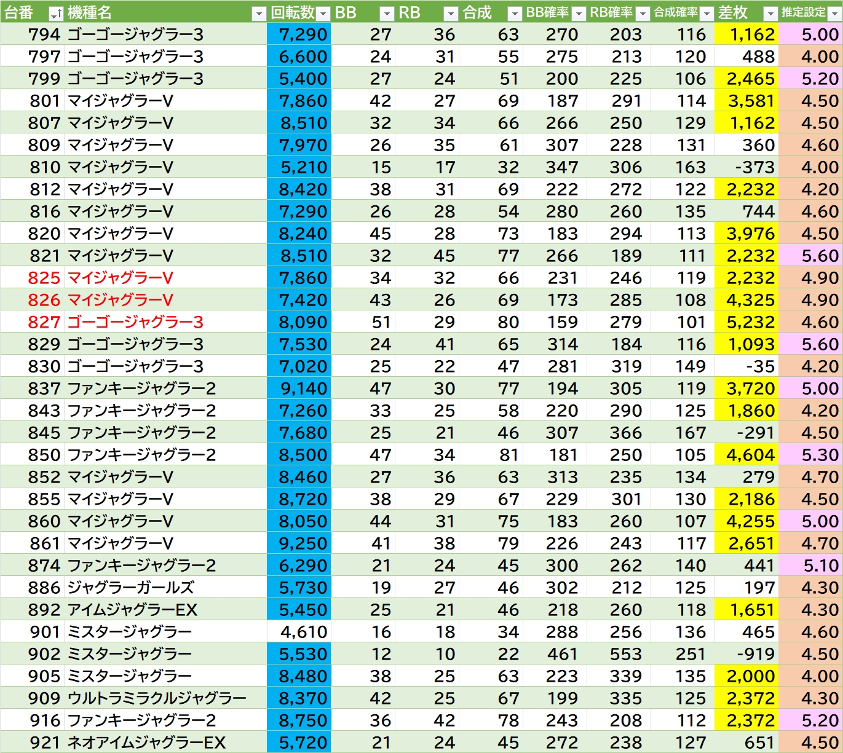Open the 合成確率 column filter dropdown
843x753 pixels.
(706, 14)
